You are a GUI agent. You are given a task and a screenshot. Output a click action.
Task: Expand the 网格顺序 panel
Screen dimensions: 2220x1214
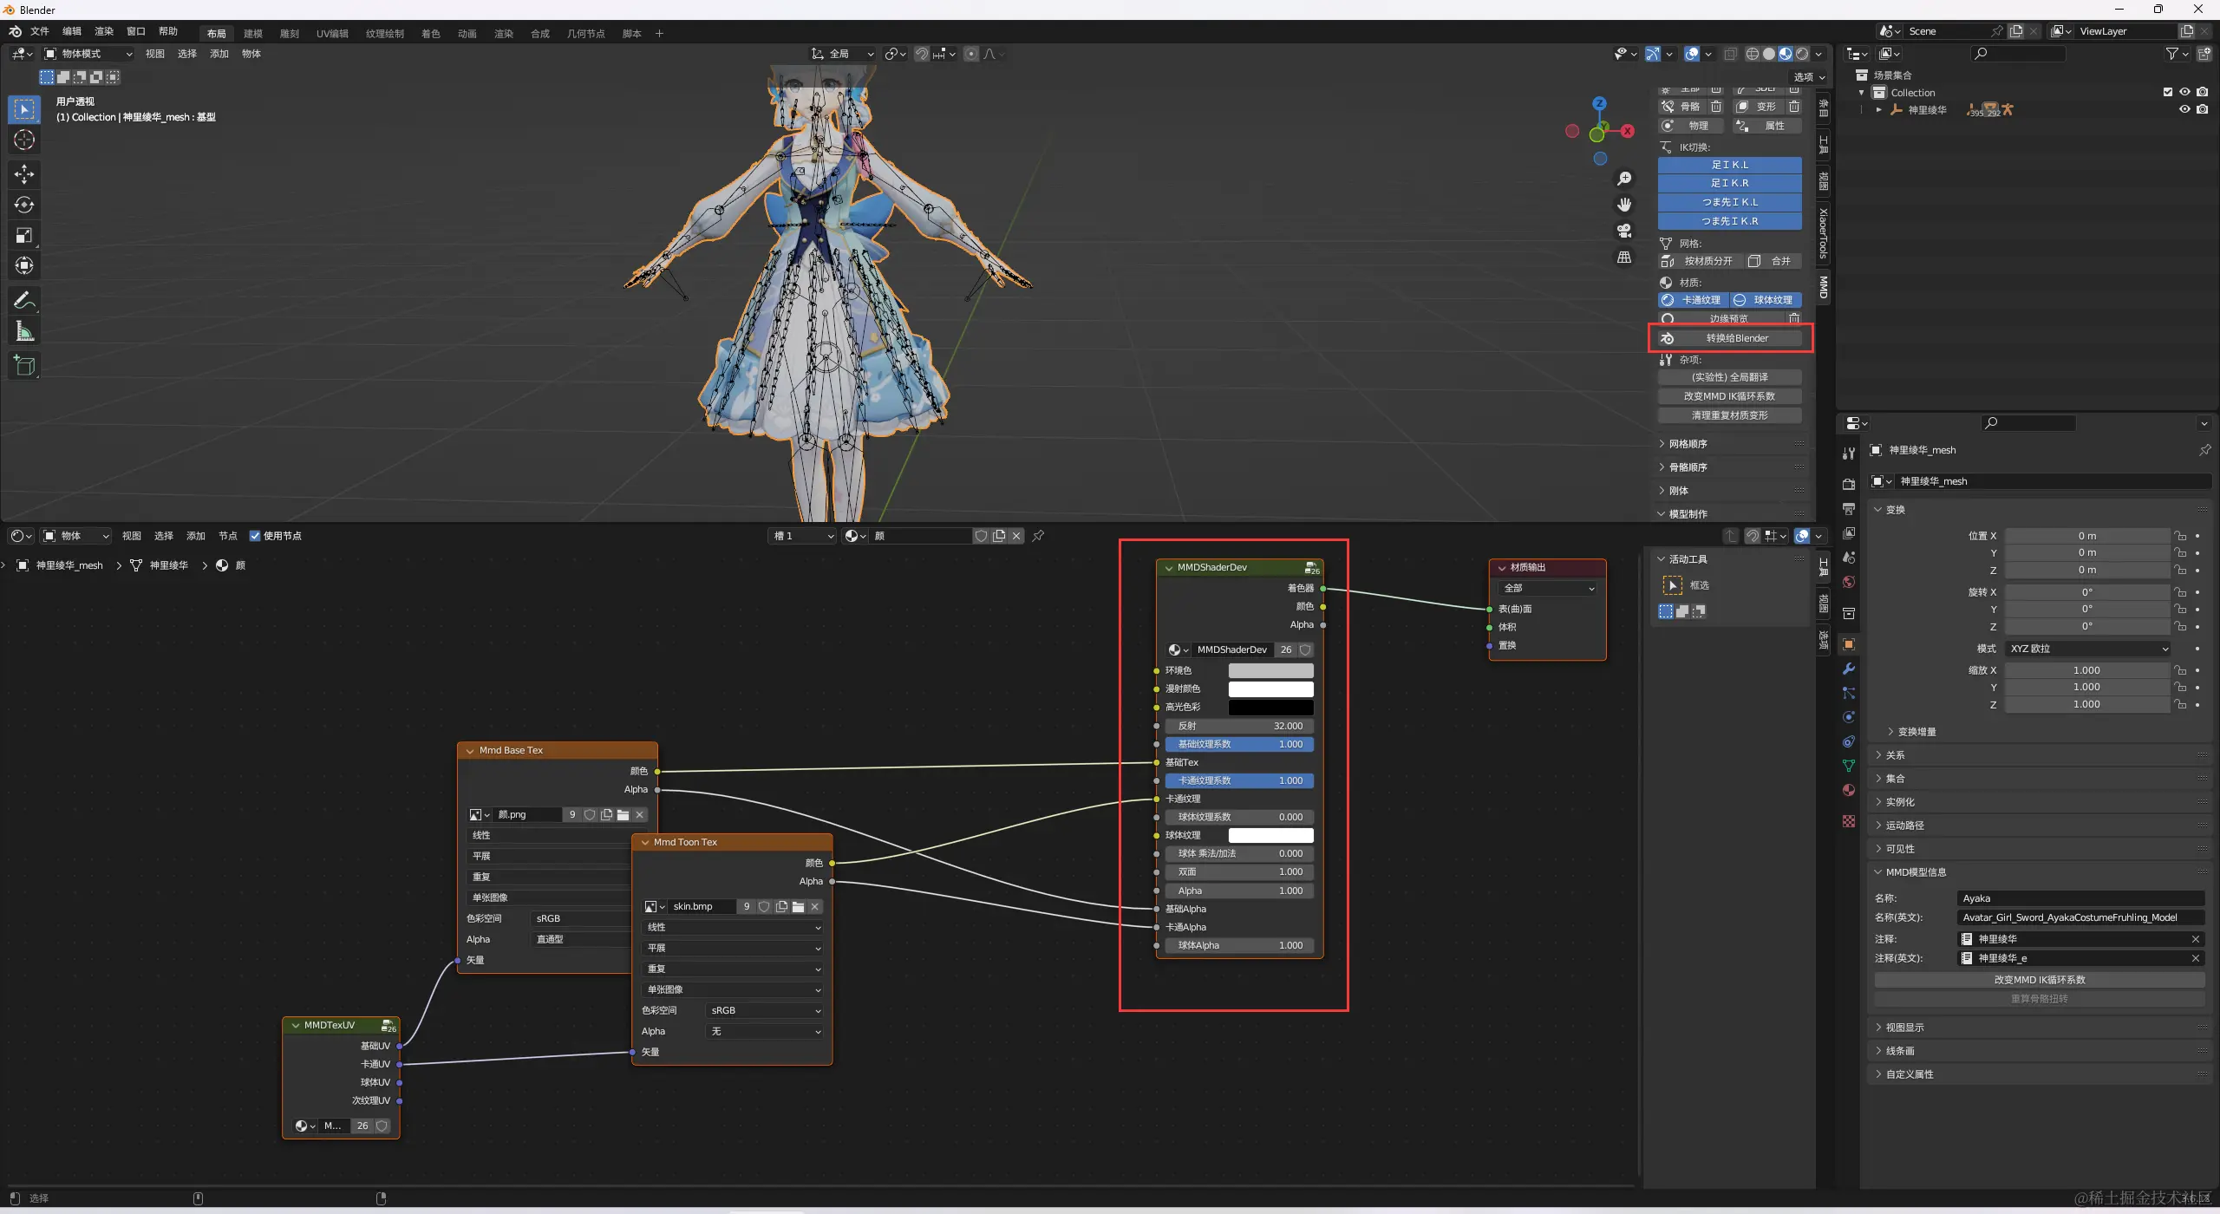click(1688, 444)
